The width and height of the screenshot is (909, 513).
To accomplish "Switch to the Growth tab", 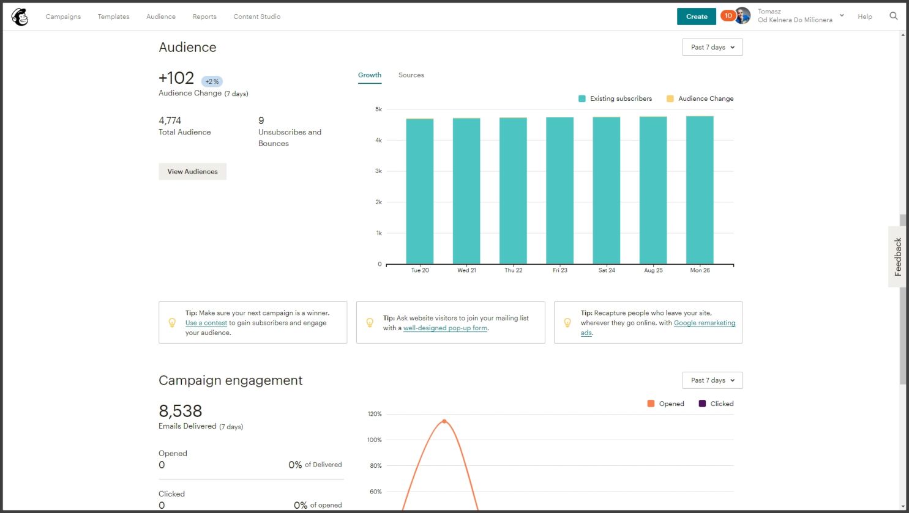I will [x=370, y=75].
